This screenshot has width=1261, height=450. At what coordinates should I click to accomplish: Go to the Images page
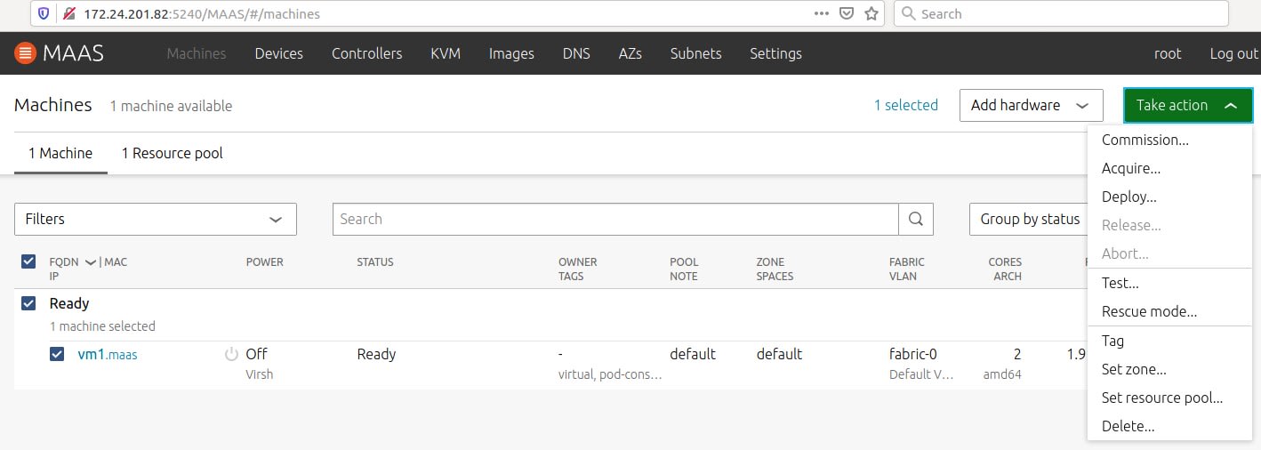coord(511,53)
